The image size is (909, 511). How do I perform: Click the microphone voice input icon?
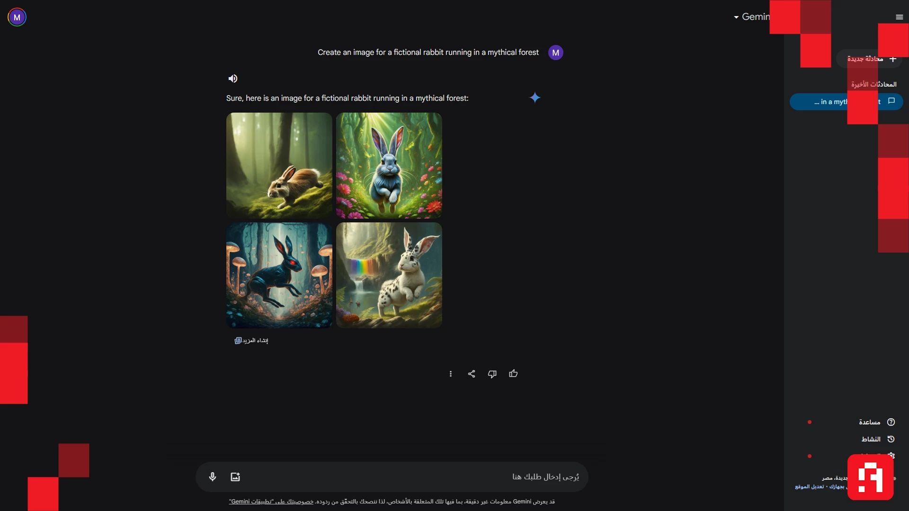point(213,477)
